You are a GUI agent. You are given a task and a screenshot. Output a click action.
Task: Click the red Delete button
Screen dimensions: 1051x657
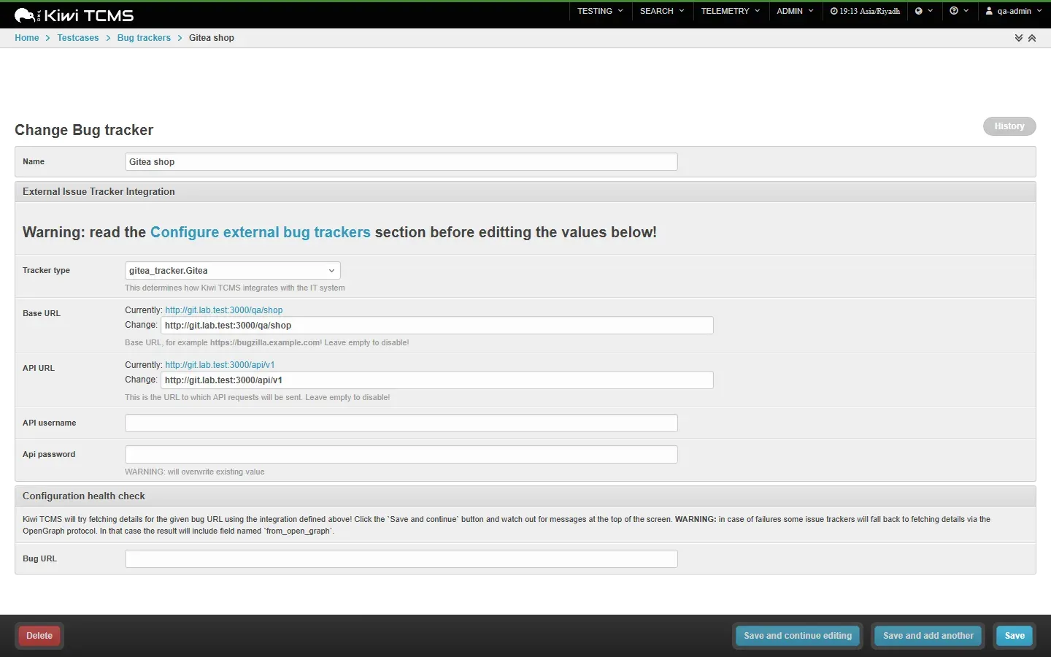pyautogui.click(x=39, y=636)
